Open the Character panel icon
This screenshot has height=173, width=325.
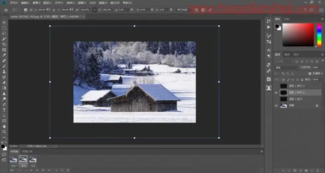click(269, 50)
